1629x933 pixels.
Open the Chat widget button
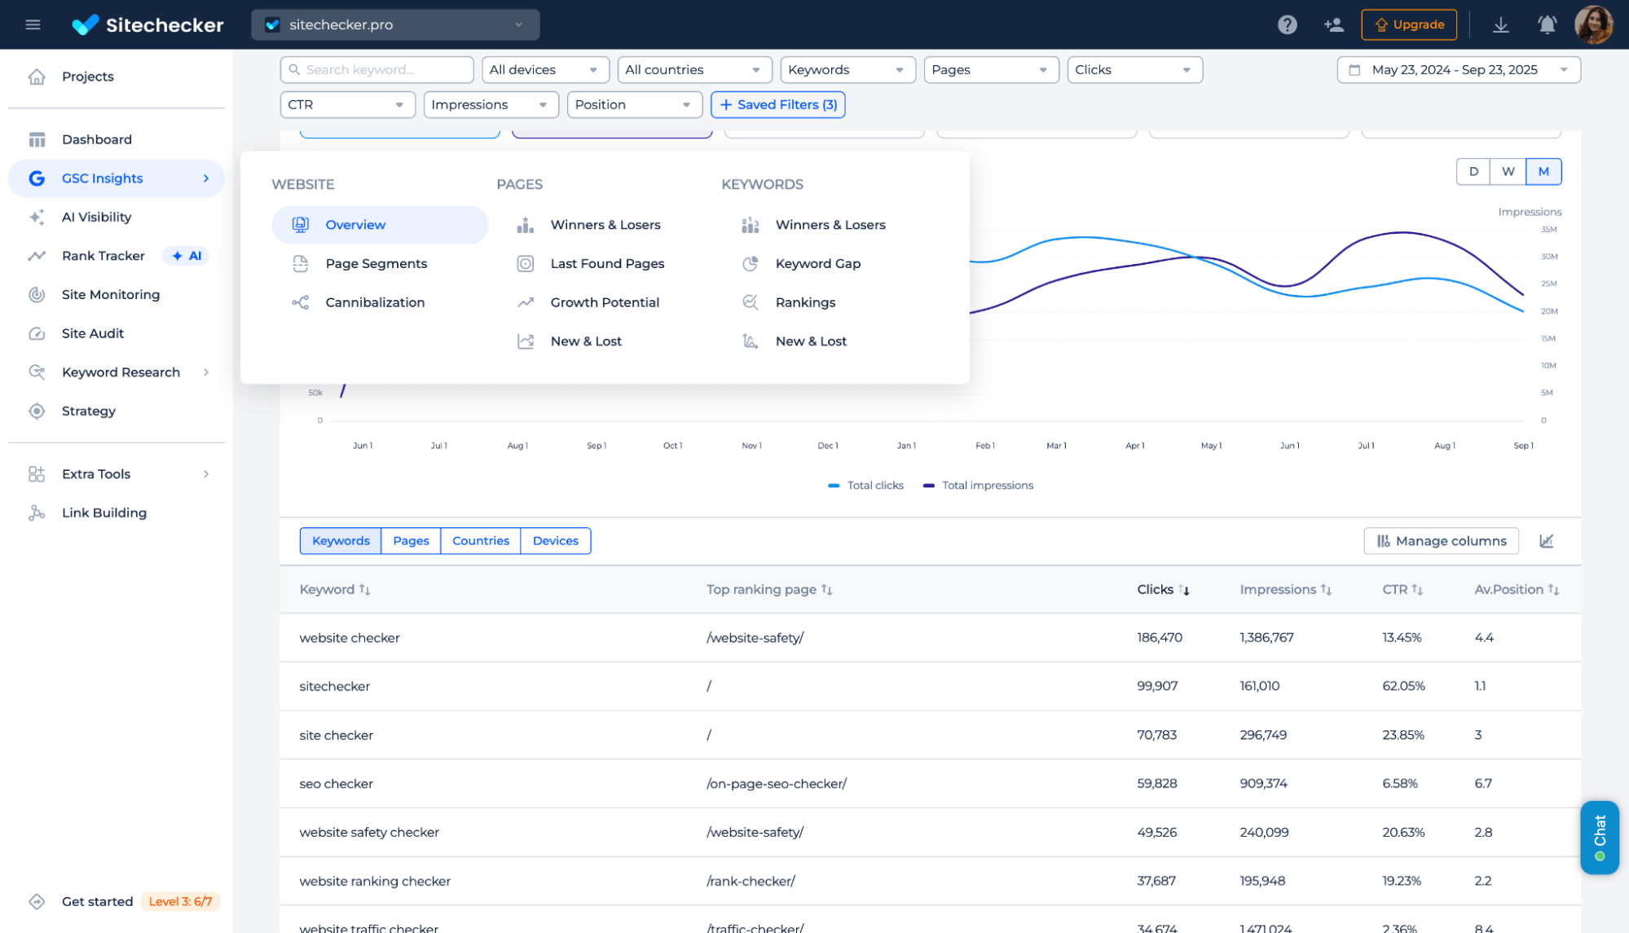[x=1599, y=838]
